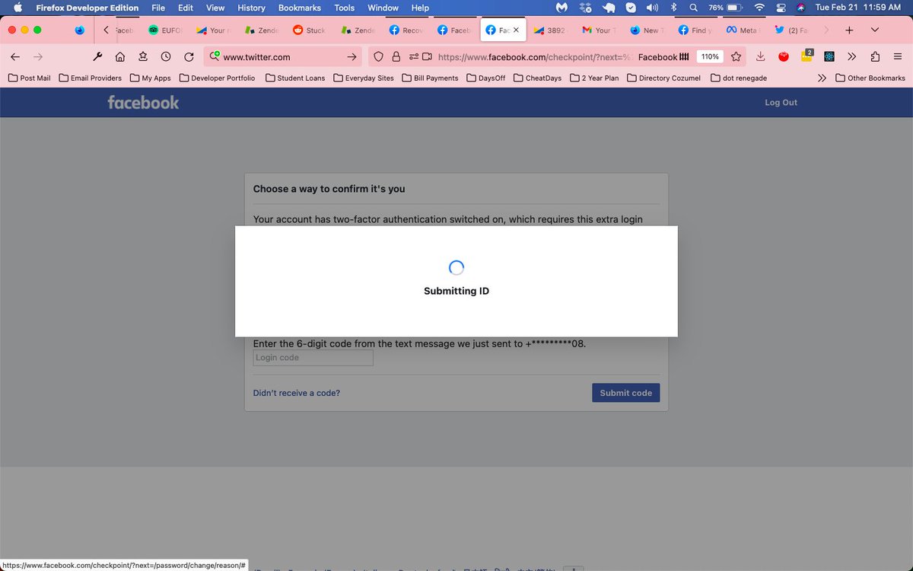Click the Firefox View icon in tab strip
Screen dimensions: 913x571
(x=80, y=30)
